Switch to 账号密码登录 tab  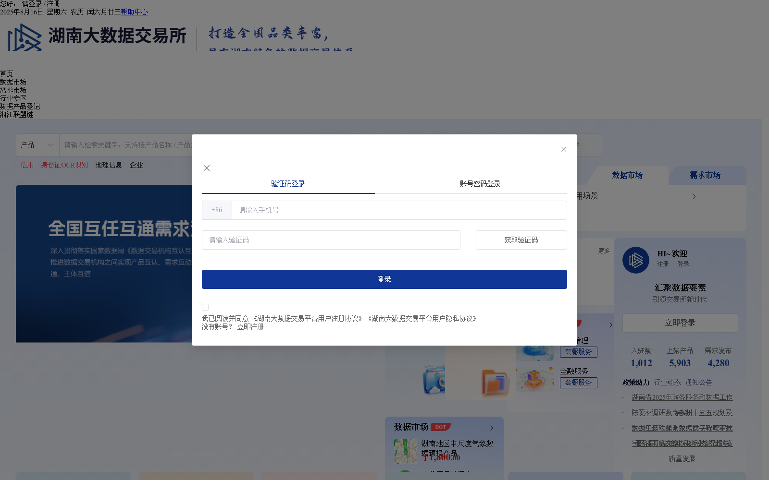(x=480, y=184)
